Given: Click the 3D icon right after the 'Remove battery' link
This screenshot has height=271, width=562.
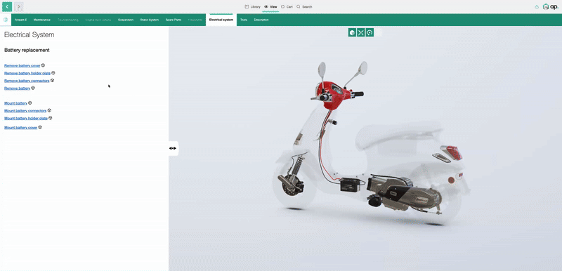Looking at the screenshot, I should (33, 88).
